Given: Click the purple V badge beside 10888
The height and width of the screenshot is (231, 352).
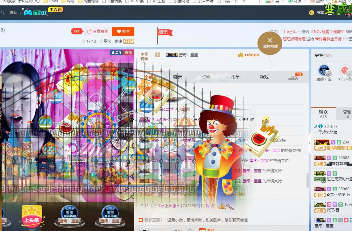Looking at the screenshot, I should 329,158.
